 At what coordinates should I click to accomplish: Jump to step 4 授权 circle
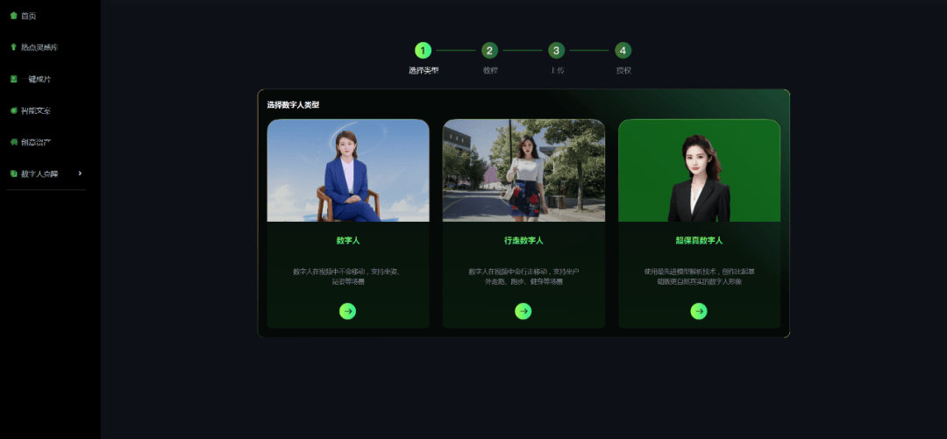[623, 51]
